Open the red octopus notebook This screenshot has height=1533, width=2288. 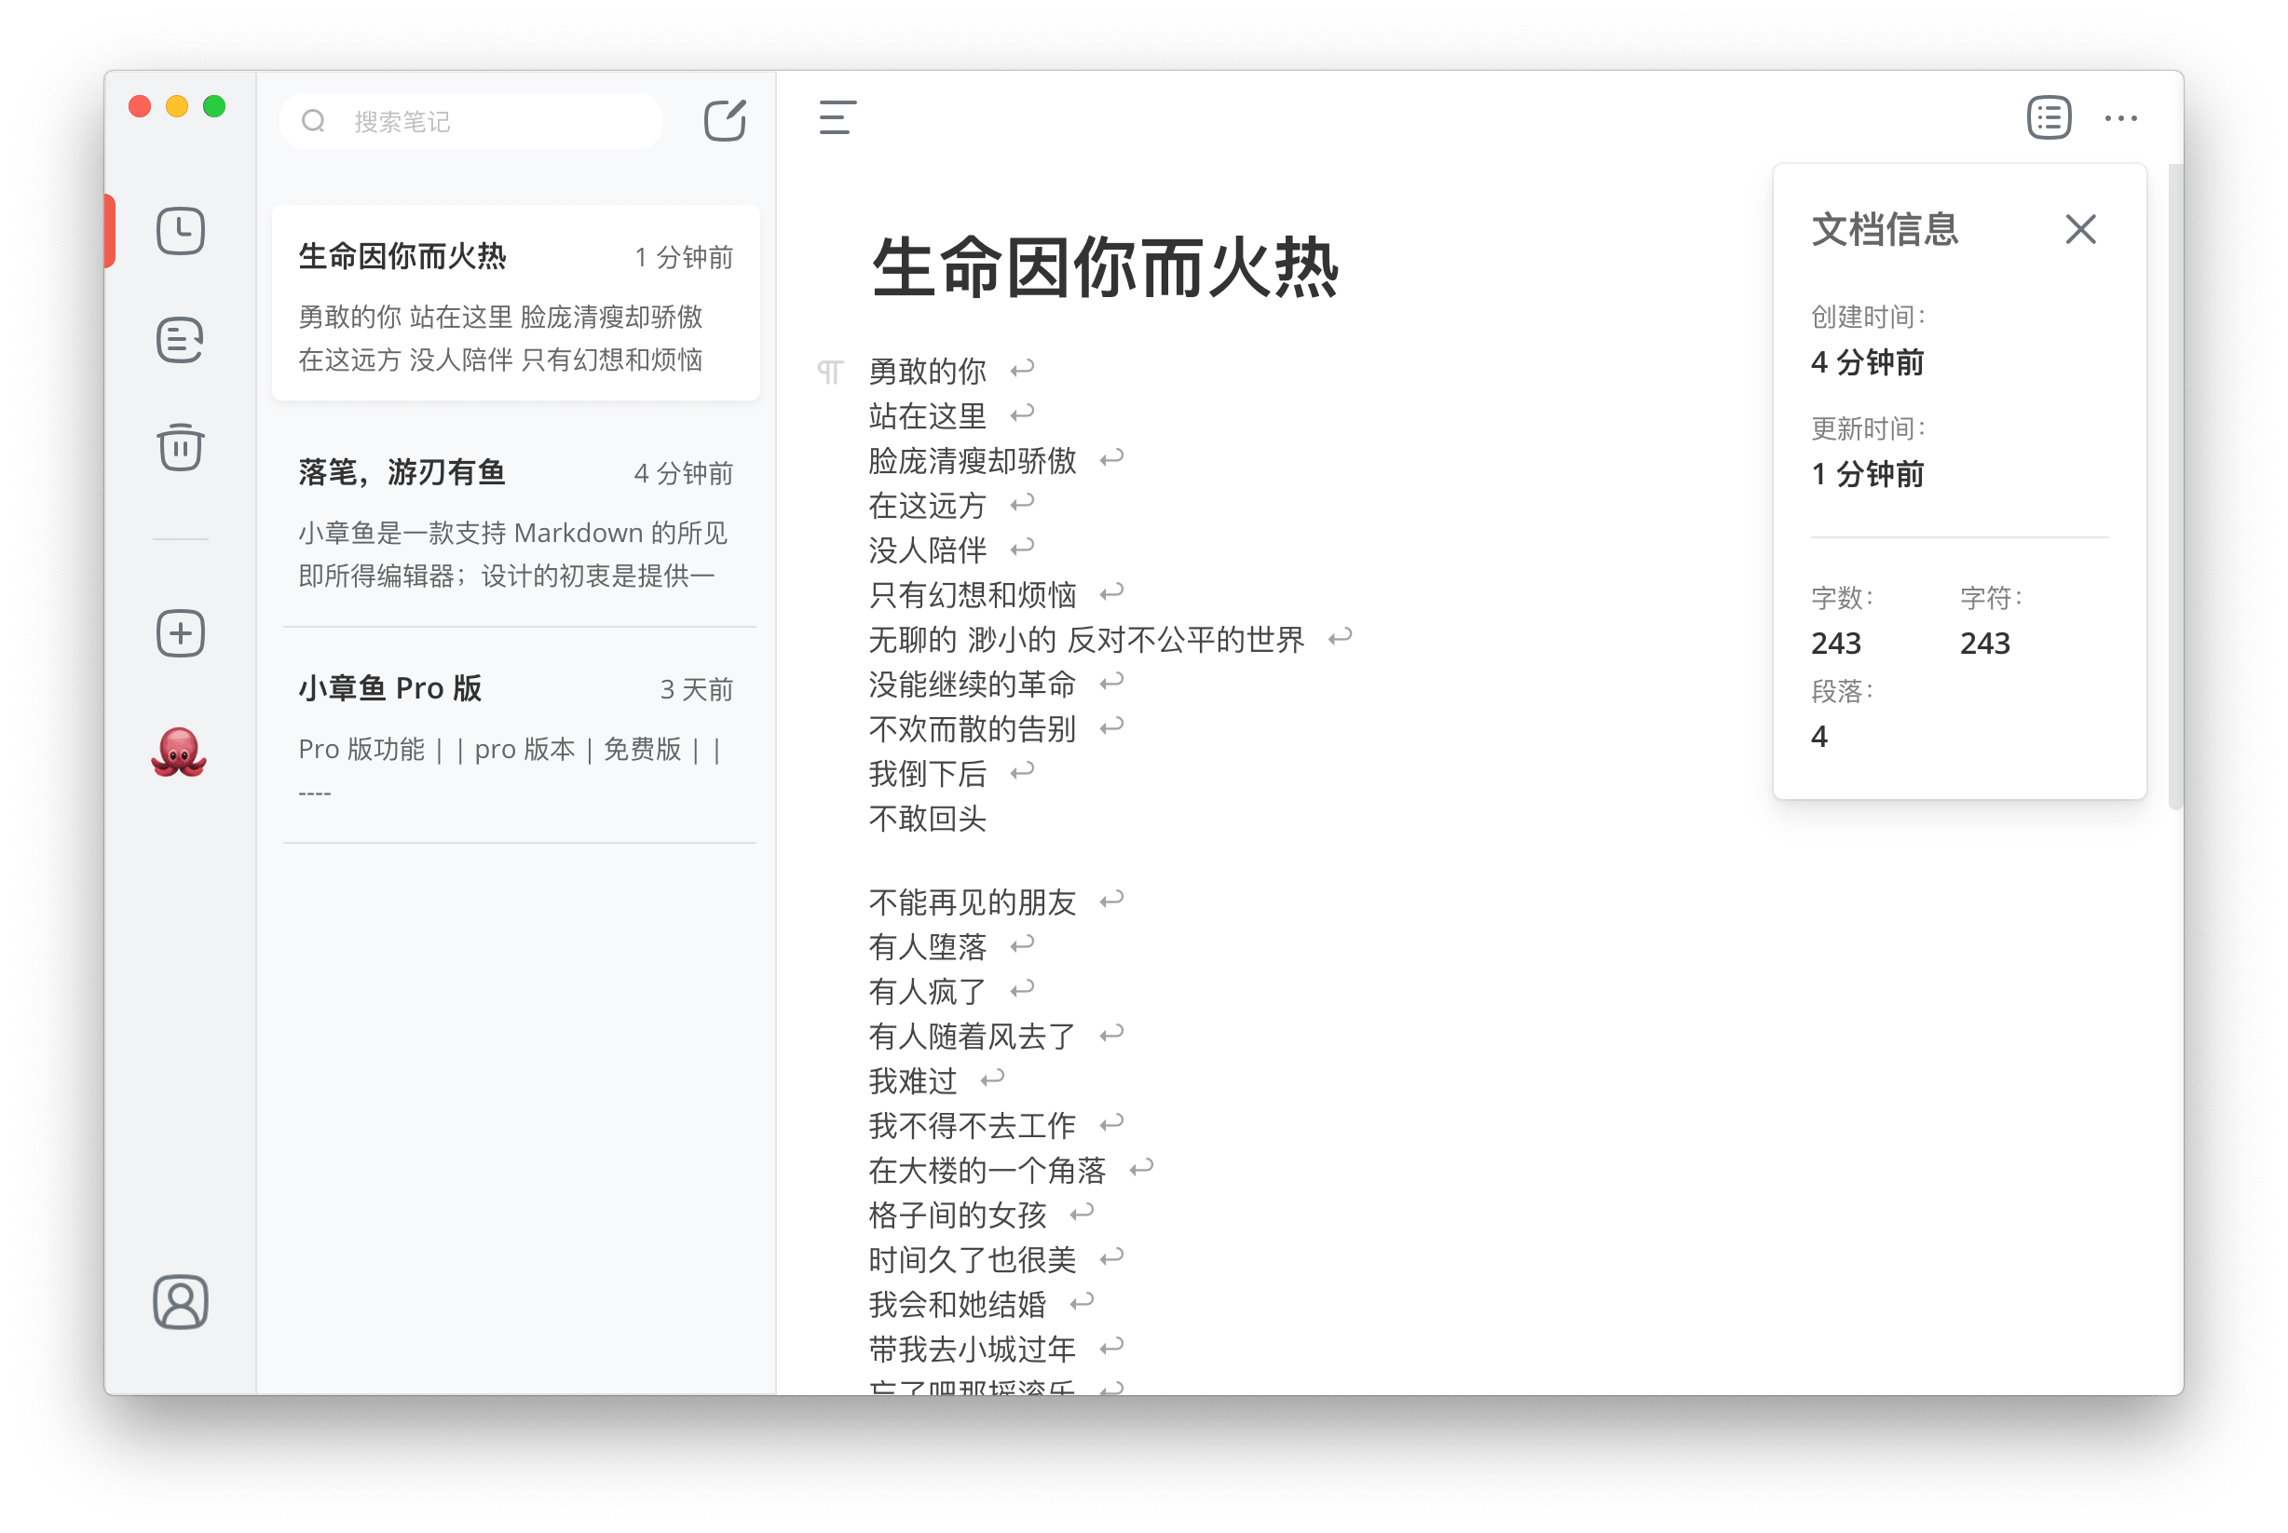(179, 753)
